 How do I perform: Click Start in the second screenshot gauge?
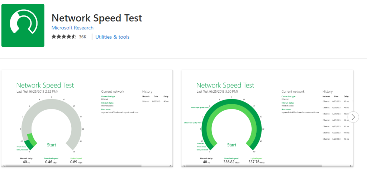tap(232, 145)
